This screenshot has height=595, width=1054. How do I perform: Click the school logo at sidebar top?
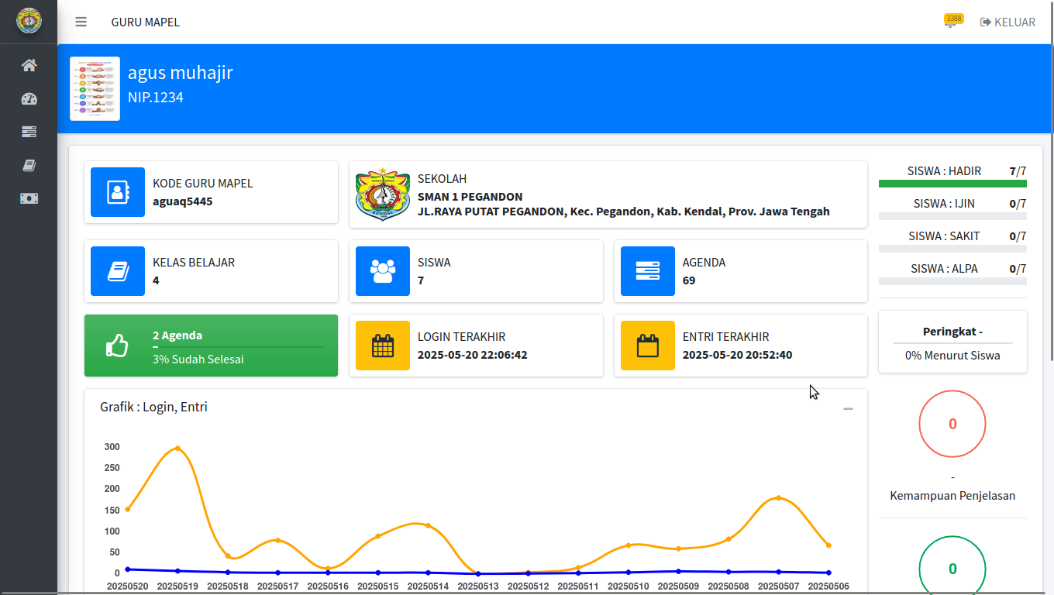coord(29,21)
